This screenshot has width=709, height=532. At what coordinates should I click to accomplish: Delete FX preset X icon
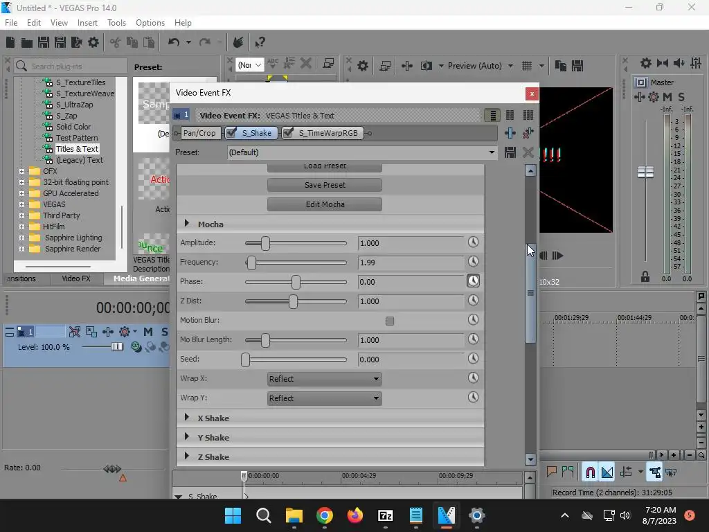coord(528,152)
